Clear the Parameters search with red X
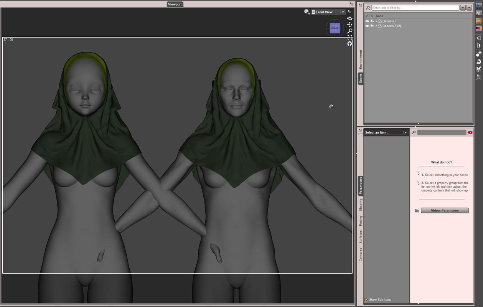Screen dimensions: 483x307 click(x=470, y=132)
